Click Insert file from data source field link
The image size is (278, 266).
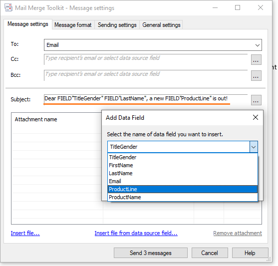tap(136, 233)
